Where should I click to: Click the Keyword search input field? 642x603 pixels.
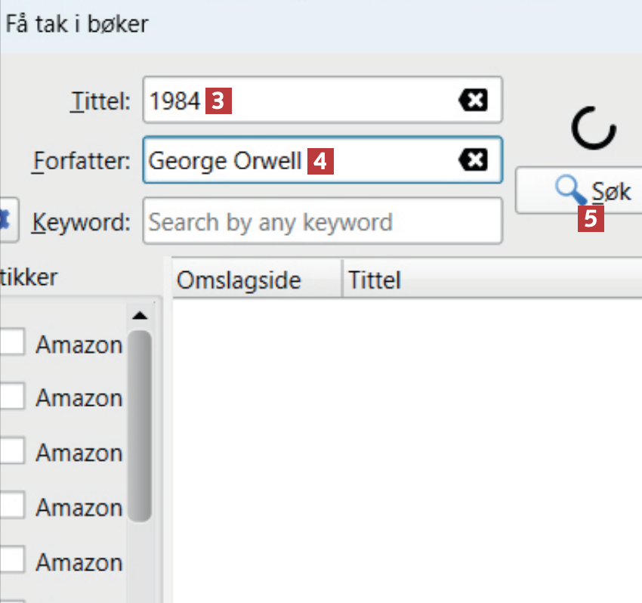[x=323, y=221]
